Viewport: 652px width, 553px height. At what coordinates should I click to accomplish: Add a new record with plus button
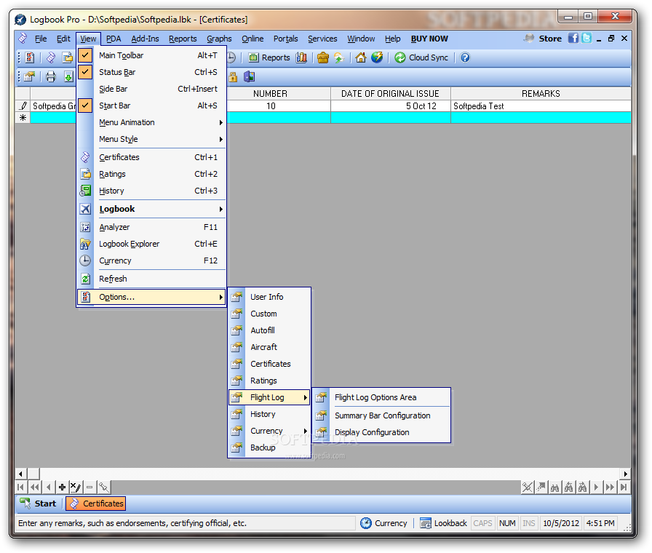pos(62,487)
